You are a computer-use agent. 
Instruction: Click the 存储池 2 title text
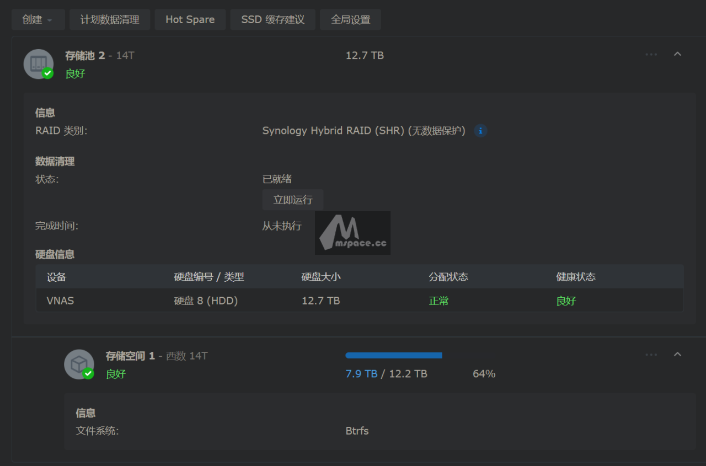coord(85,55)
